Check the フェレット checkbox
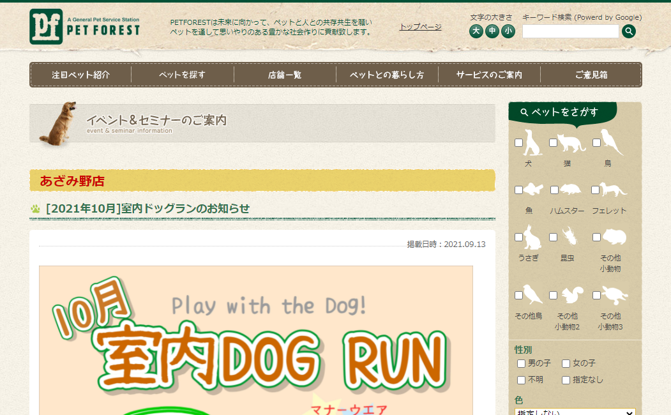The height and width of the screenshot is (415, 671). point(595,190)
